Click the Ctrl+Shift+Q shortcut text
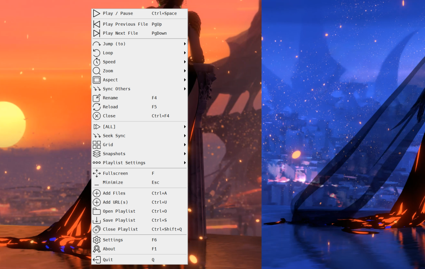The width and height of the screenshot is (425, 269). (167, 229)
